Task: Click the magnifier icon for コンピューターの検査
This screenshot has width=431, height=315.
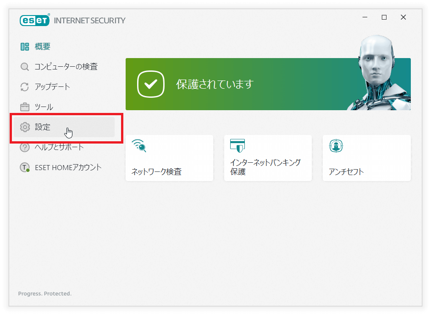Action: point(25,67)
